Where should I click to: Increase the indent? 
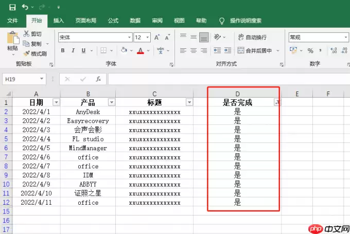pyautogui.click(x=227, y=50)
